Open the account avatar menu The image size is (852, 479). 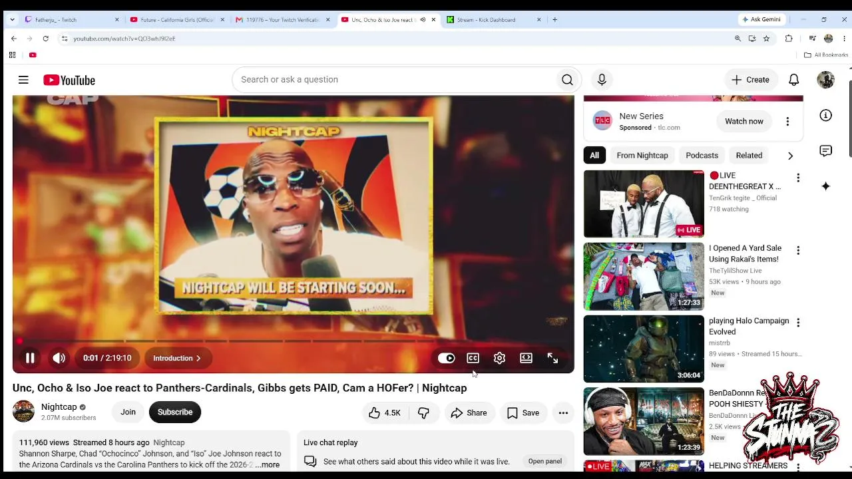(825, 80)
